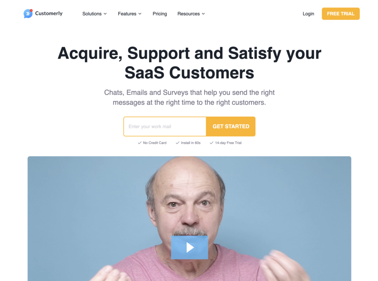The width and height of the screenshot is (378, 281).
Task: Open the Features menu
Action: pos(130,14)
